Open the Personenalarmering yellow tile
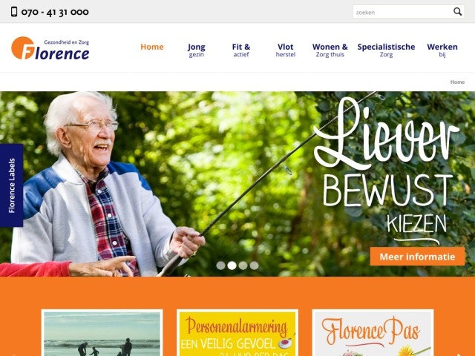 (237, 333)
